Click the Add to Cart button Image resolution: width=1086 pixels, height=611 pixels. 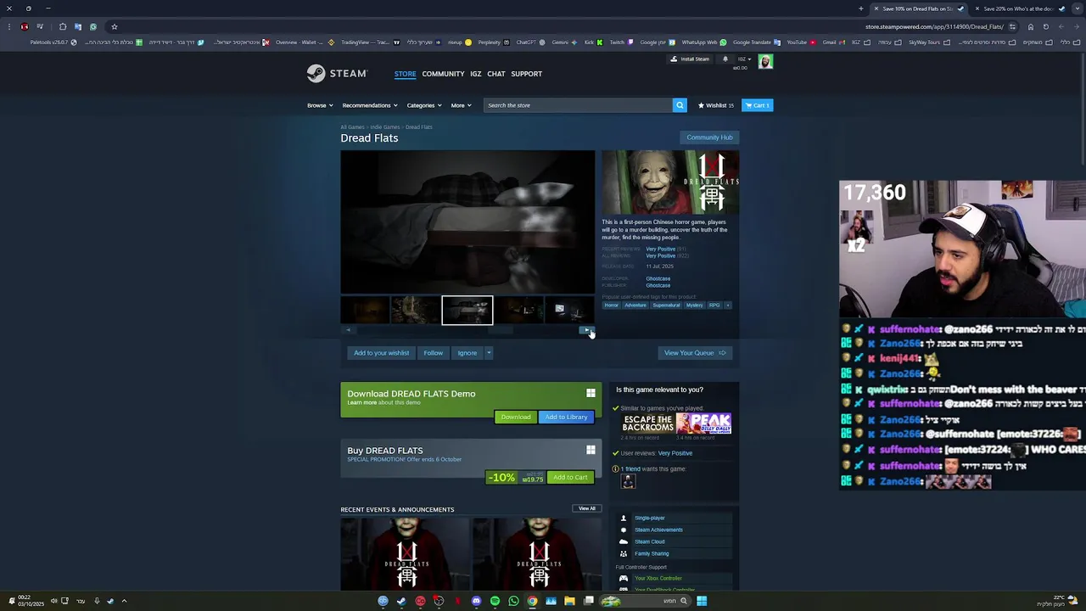coord(570,478)
